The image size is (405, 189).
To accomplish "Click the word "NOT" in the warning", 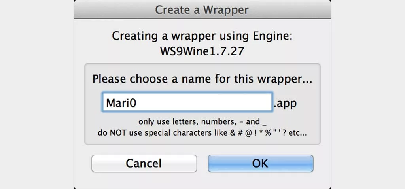I will 121,133.
